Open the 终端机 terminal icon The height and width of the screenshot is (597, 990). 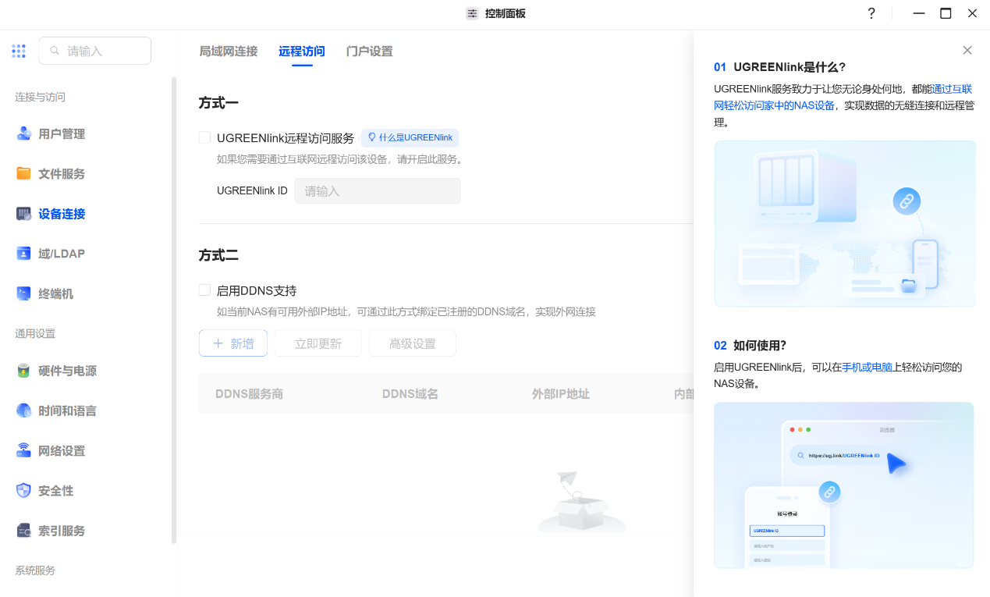[24, 293]
